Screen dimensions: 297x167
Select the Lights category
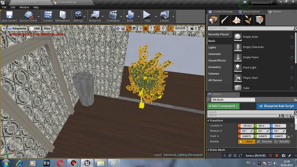pyautogui.click(x=212, y=47)
